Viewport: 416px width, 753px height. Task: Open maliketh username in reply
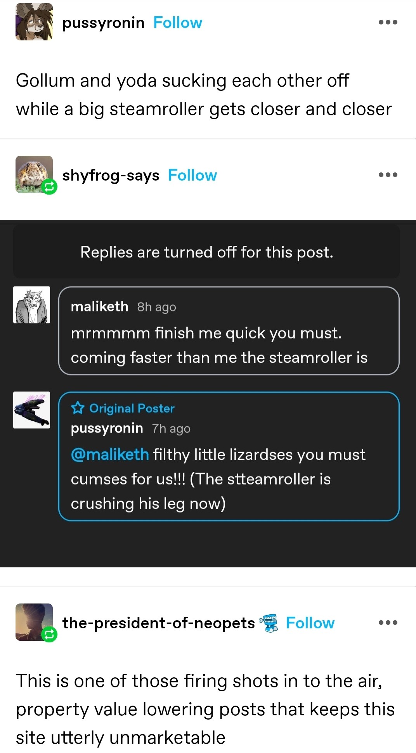pos(99,307)
